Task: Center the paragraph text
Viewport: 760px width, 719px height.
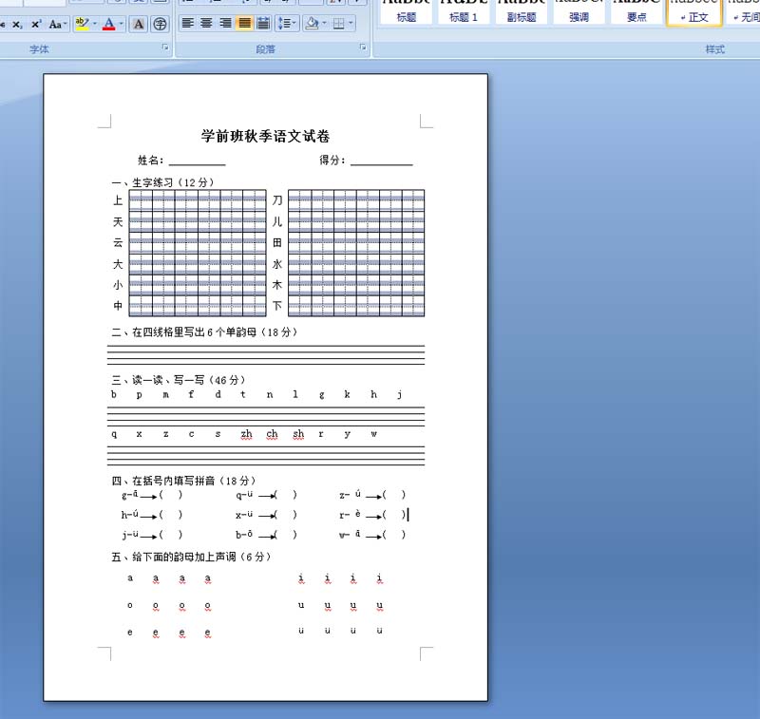Action: (206, 23)
